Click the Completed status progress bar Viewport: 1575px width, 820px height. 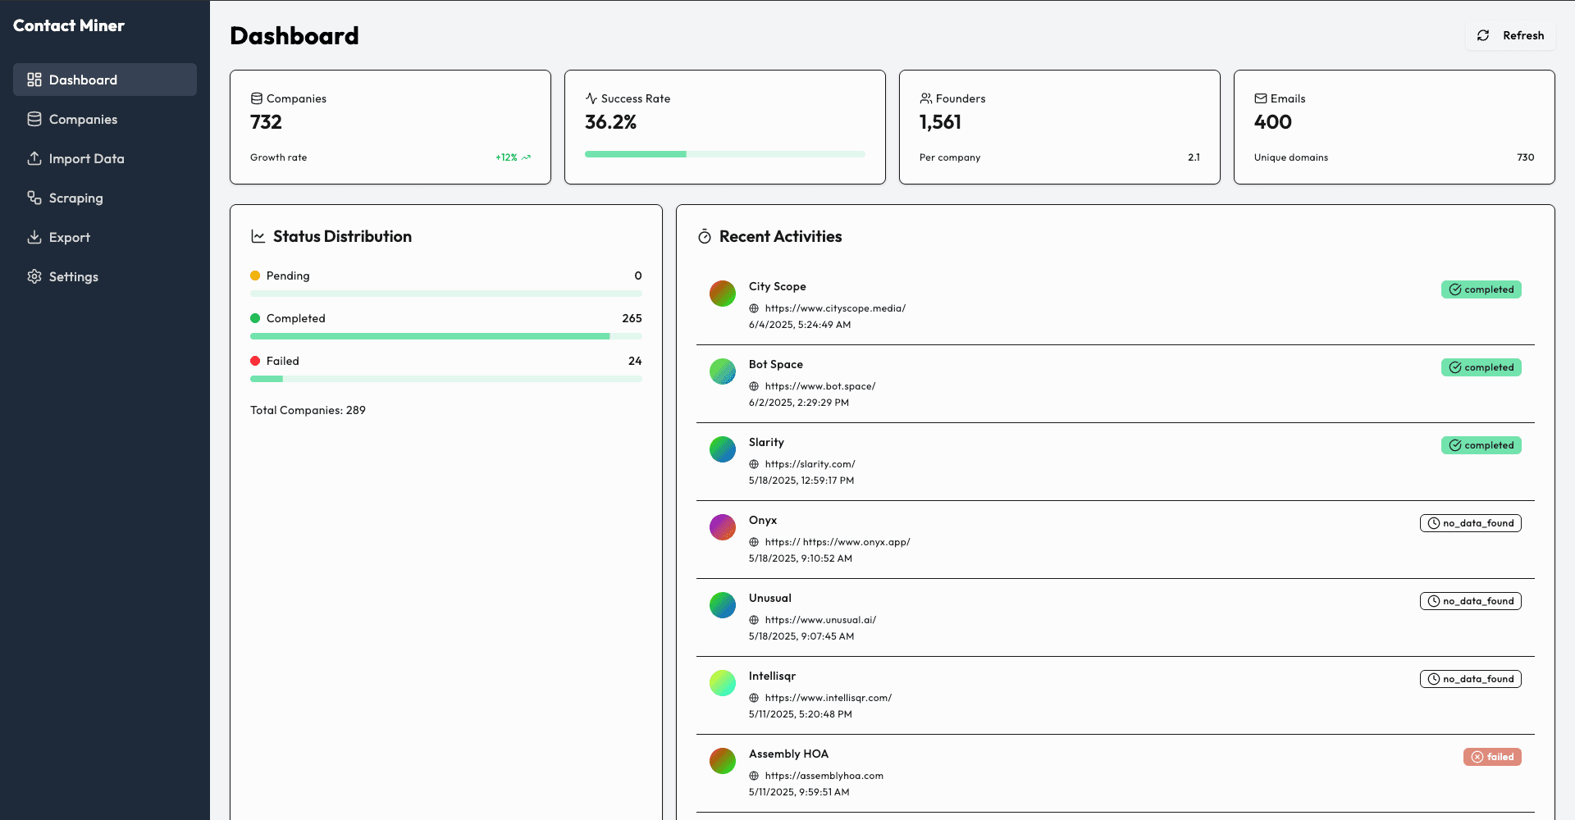point(446,336)
